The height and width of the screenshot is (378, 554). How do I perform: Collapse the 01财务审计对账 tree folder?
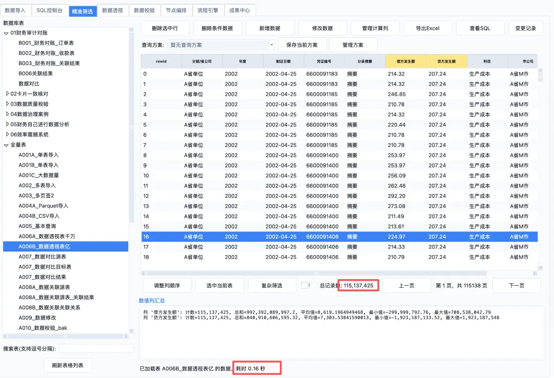point(6,33)
